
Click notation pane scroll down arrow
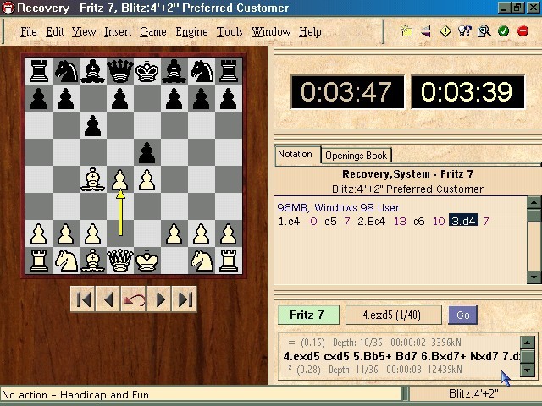click(534, 277)
